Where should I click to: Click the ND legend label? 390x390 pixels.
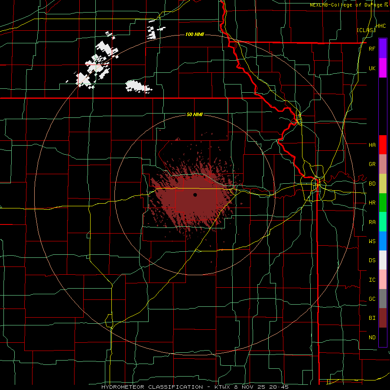(x=372, y=338)
